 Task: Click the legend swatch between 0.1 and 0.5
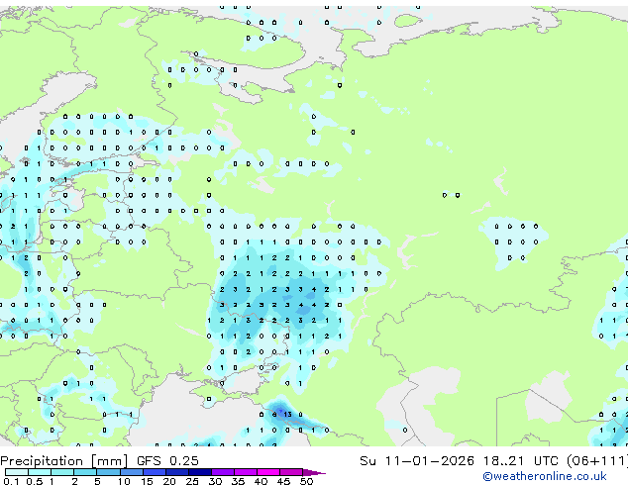(17, 472)
